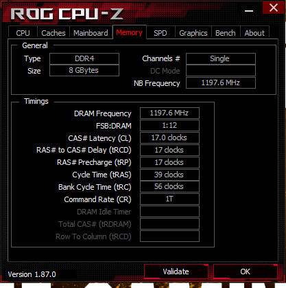Select the memory Type field showing DDR4
The height and width of the screenshot is (288, 286).
(x=84, y=58)
